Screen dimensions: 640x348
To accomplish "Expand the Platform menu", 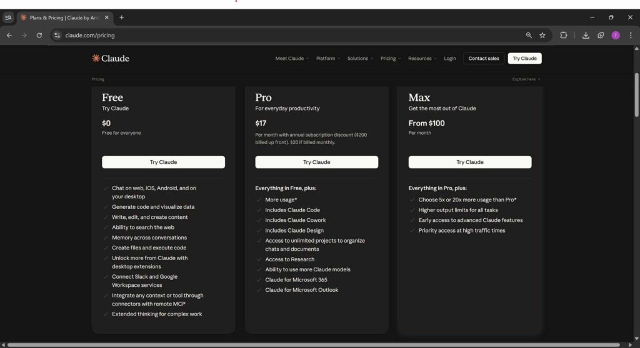I will coord(327,58).
